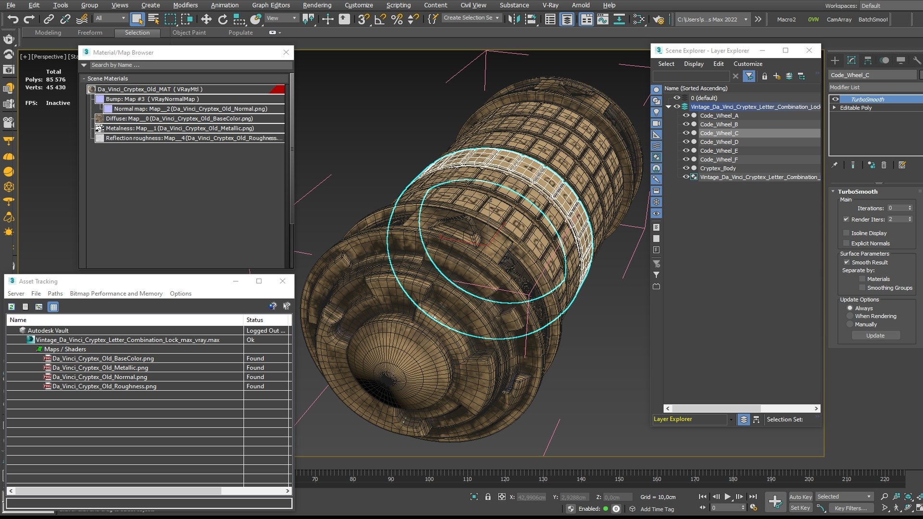The height and width of the screenshot is (519, 923).
Task: Click the Redo arrow icon
Action: pos(29,19)
